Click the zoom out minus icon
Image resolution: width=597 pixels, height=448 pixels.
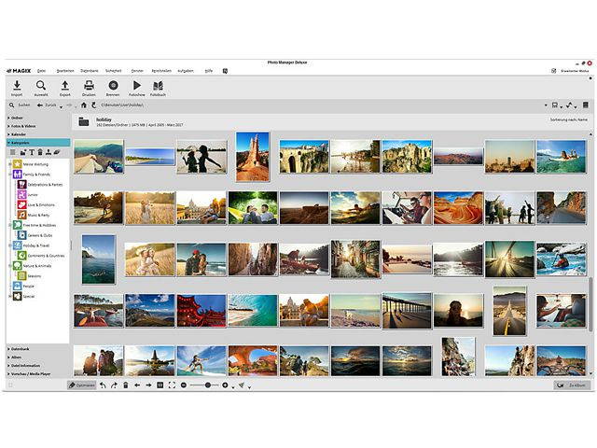pyautogui.click(x=184, y=385)
